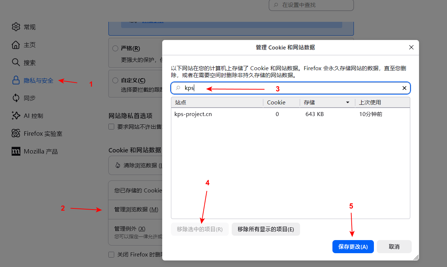Sort by 上次使用 column header
The width and height of the screenshot is (447, 267).
click(x=383, y=103)
